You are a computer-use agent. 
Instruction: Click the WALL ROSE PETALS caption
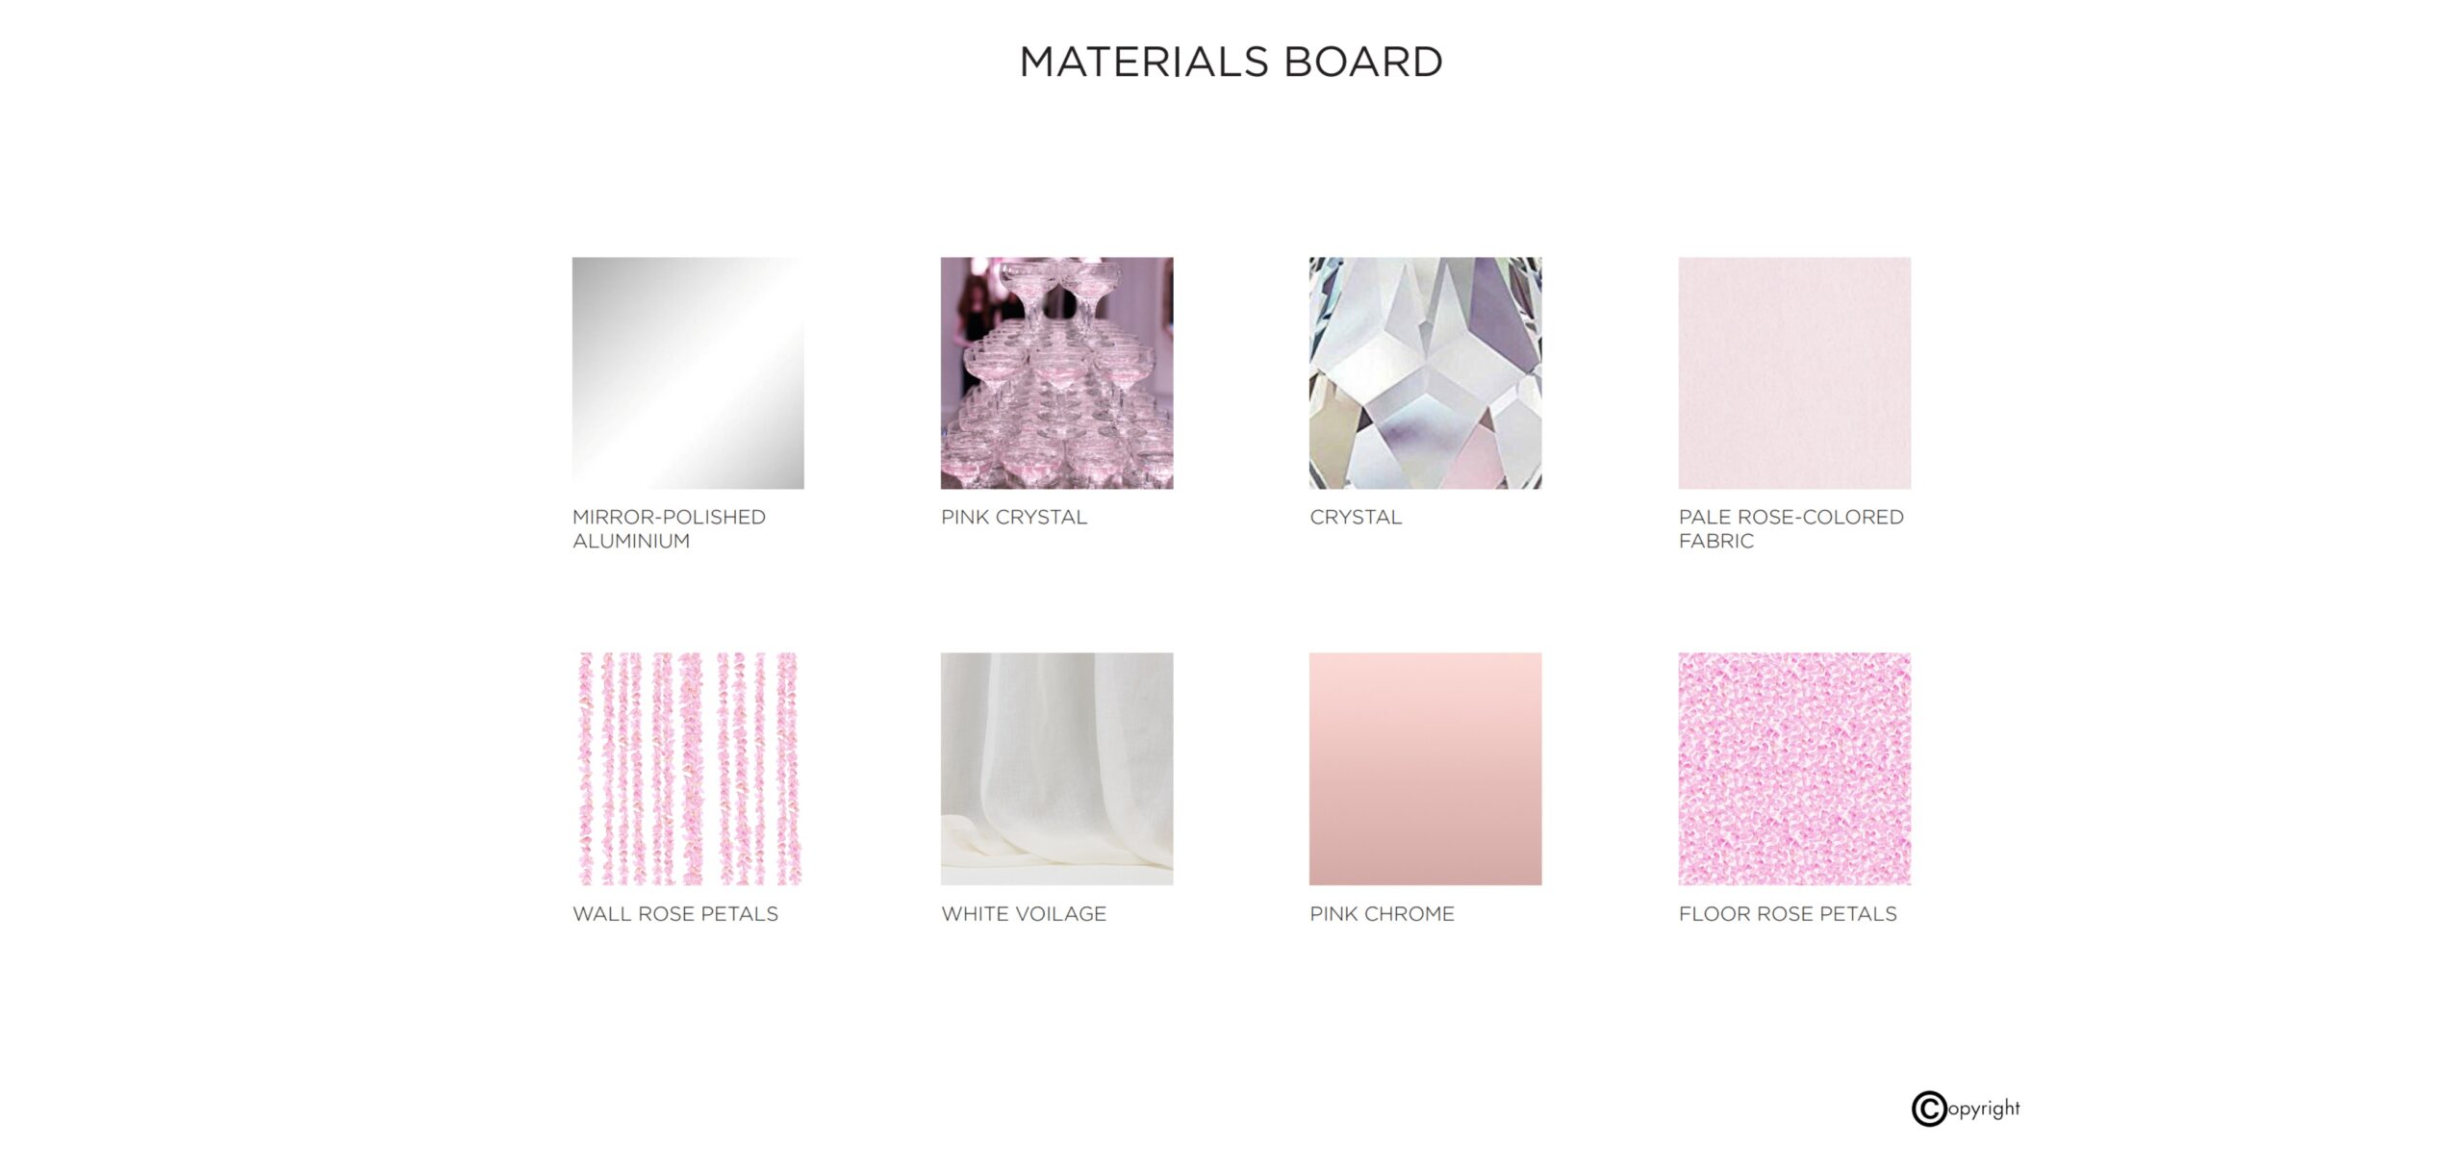[675, 913]
